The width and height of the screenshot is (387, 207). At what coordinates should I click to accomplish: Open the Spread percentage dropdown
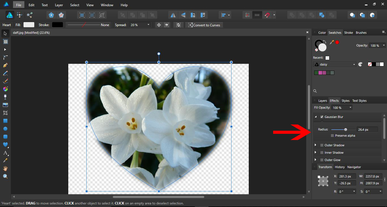[x=148, y=25]
